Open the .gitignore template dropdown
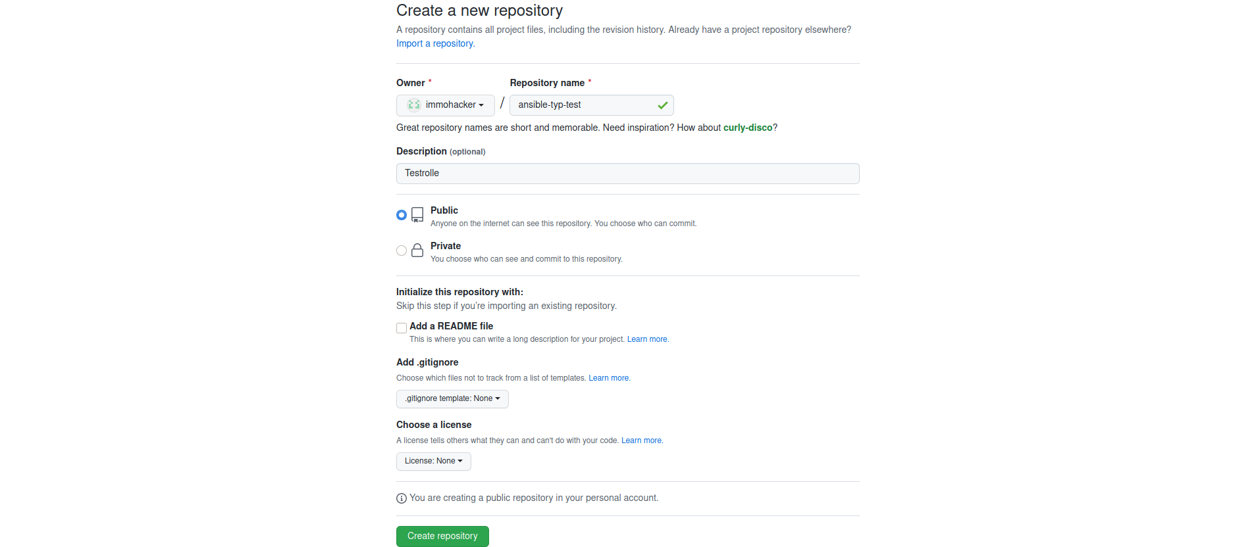This screenshot has width=1256, height=547. click(x=452, y=398)
